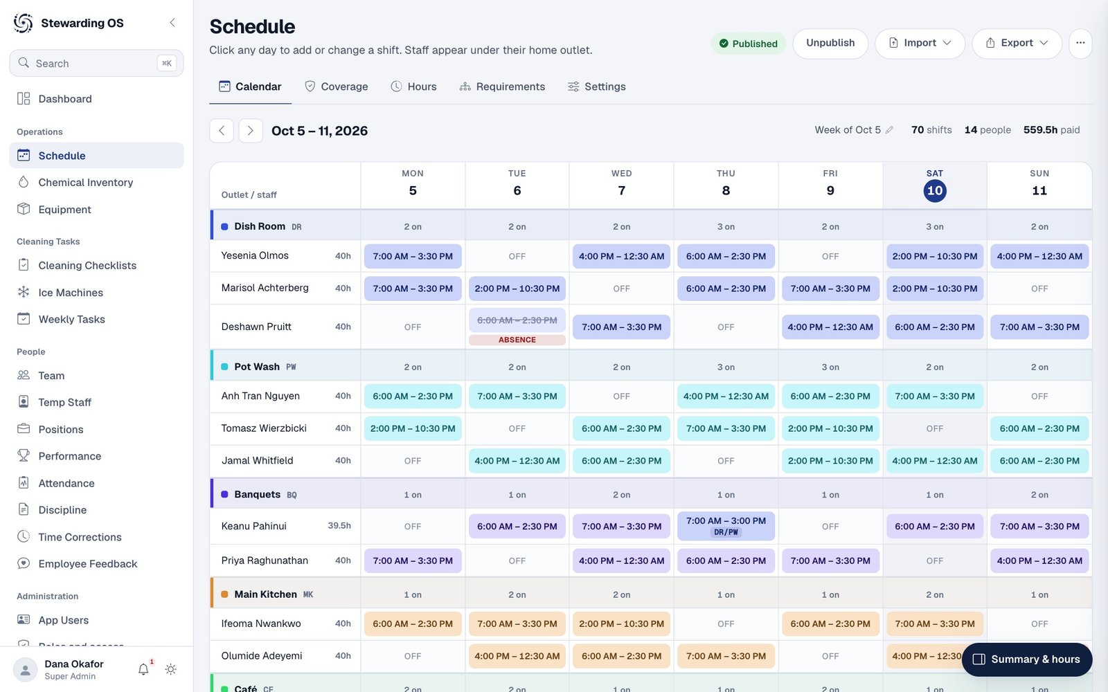Go to Equipment section
The width and height of the screenshot is (1108, 692).
[96, 210]
